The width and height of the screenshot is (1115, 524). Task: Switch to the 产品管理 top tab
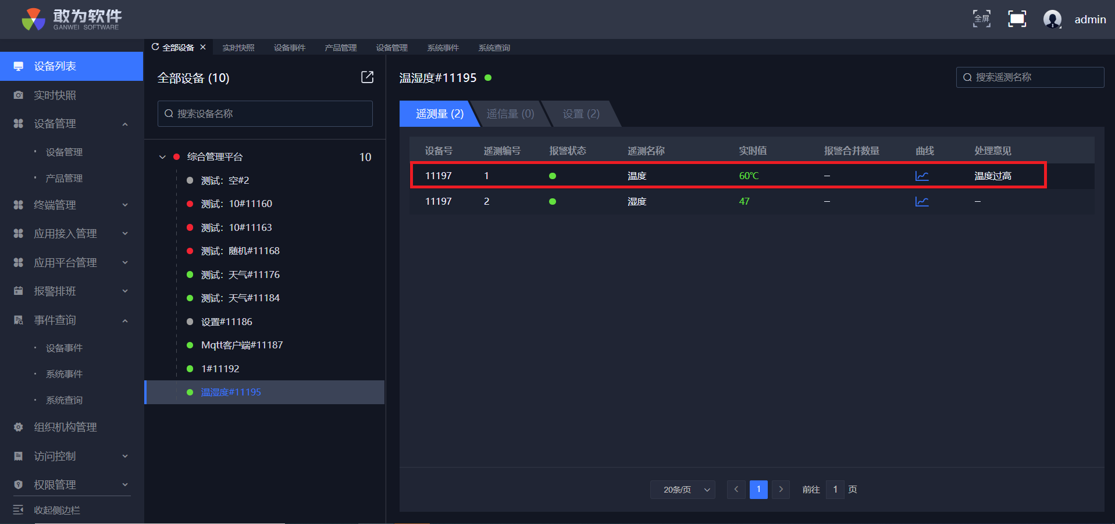coord(341,48)
